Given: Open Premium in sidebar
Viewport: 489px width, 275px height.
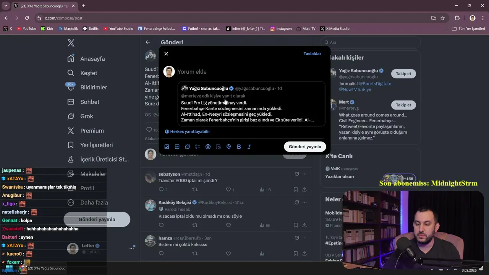Looking at the screenshot, I should (86, 131).
